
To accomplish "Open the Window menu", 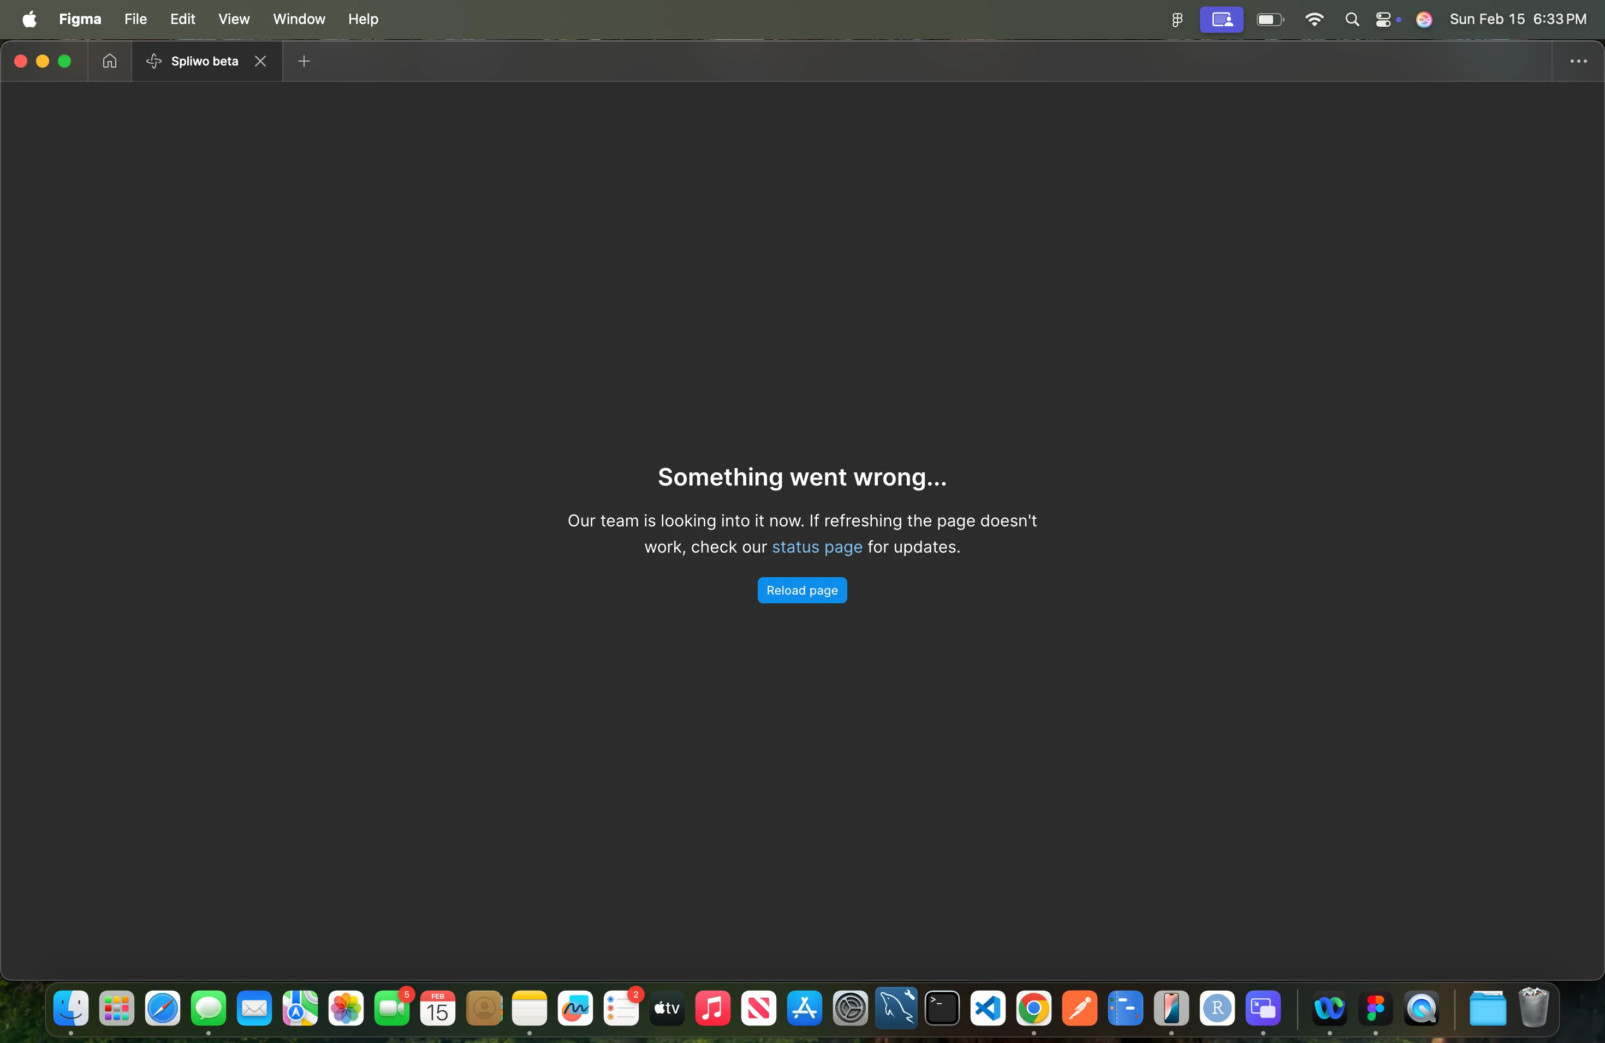I will (x=299, y=19).
